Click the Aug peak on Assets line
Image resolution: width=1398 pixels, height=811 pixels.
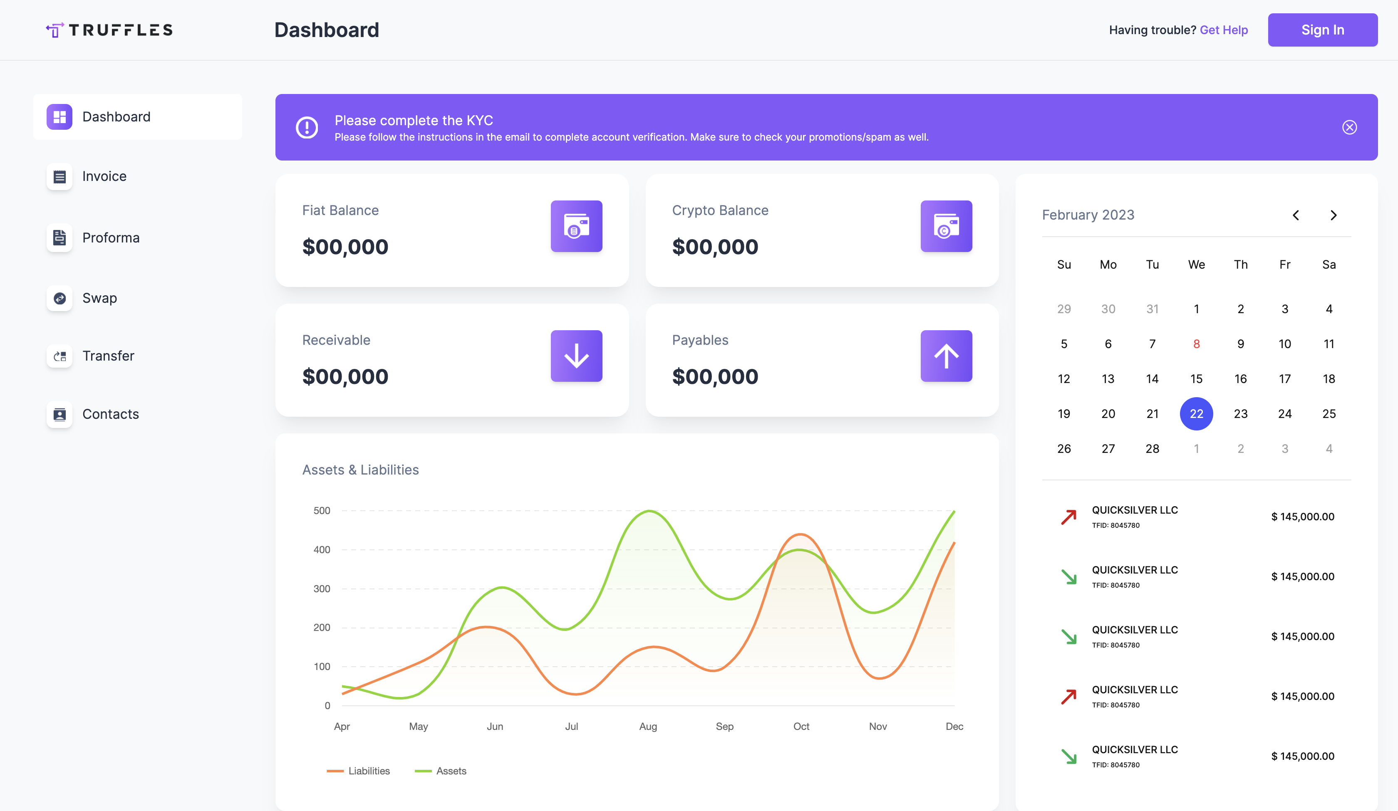pos(649,511)
